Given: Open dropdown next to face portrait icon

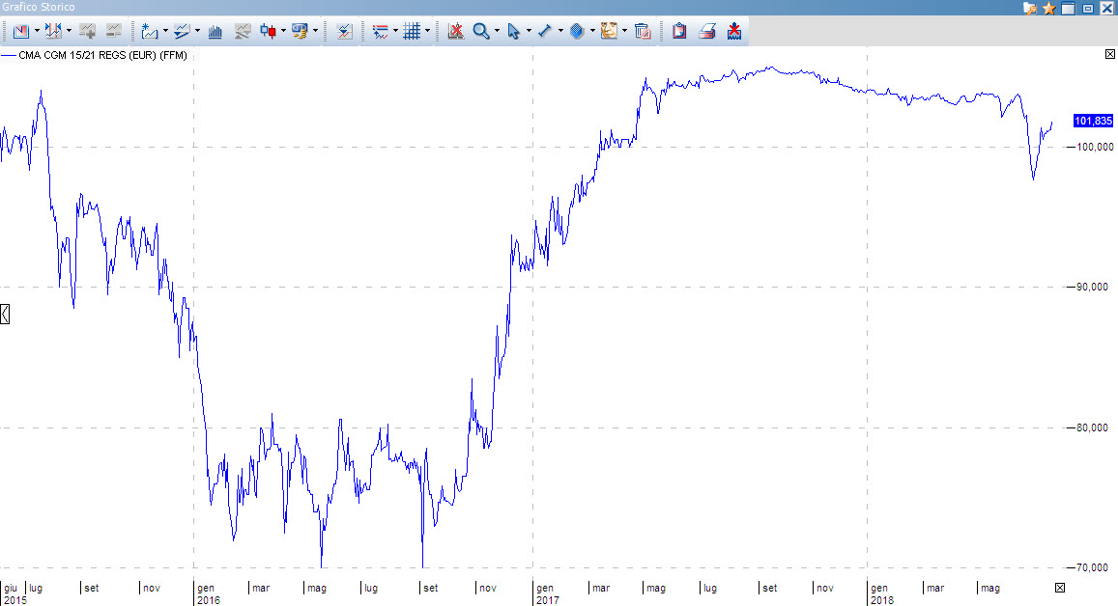Looking at the screenshot, I should [624, 31].
